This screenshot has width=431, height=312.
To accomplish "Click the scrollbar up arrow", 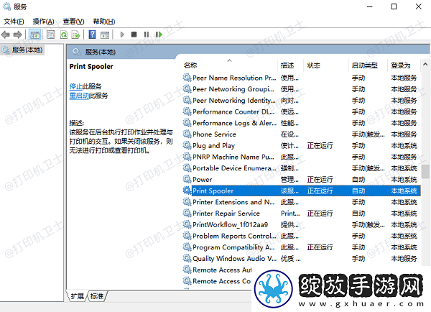I will [x=425, y=65].
